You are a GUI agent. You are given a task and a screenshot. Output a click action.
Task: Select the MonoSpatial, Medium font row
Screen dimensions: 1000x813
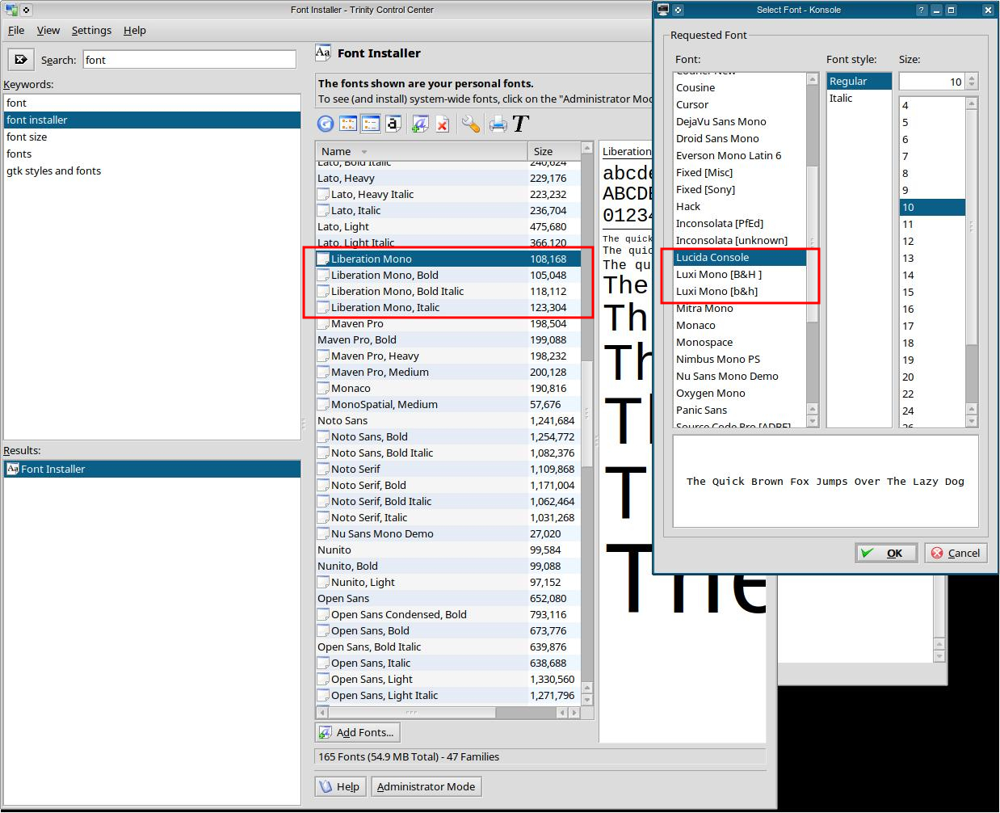tap(447, 404)
